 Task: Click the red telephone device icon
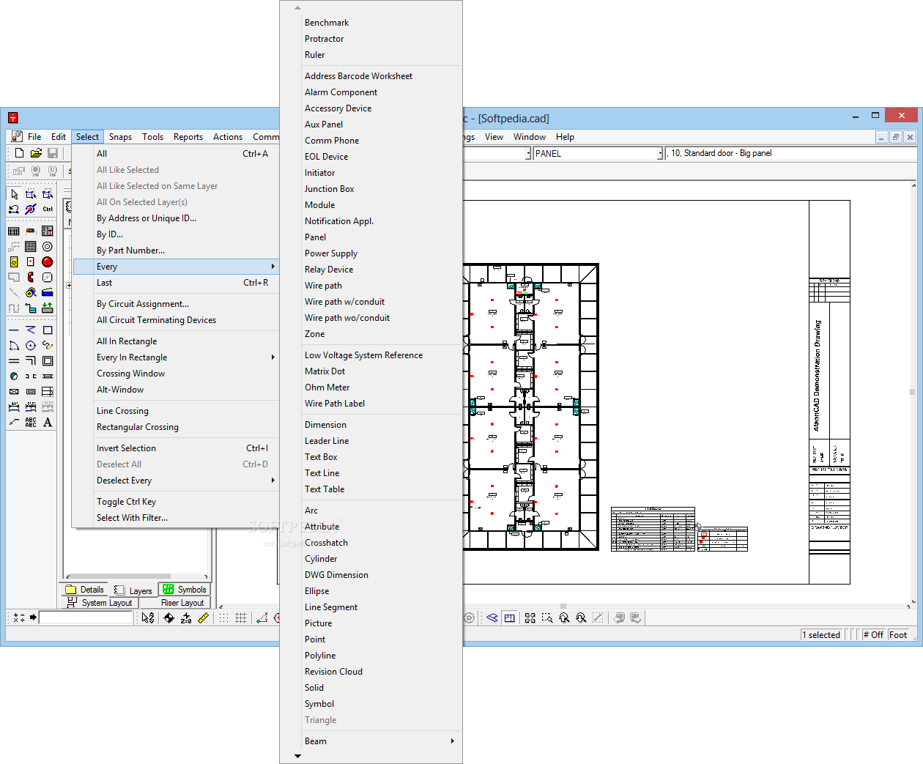31,277
